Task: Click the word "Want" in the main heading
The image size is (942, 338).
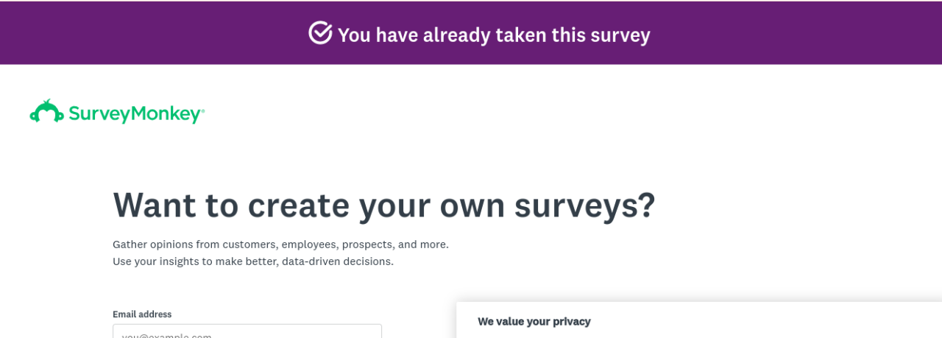Action: tap(153, 205)
